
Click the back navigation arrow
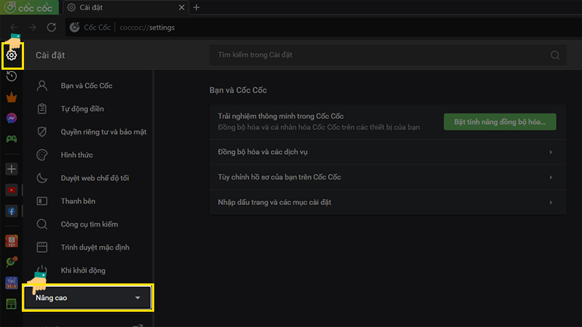coord(14,28)
